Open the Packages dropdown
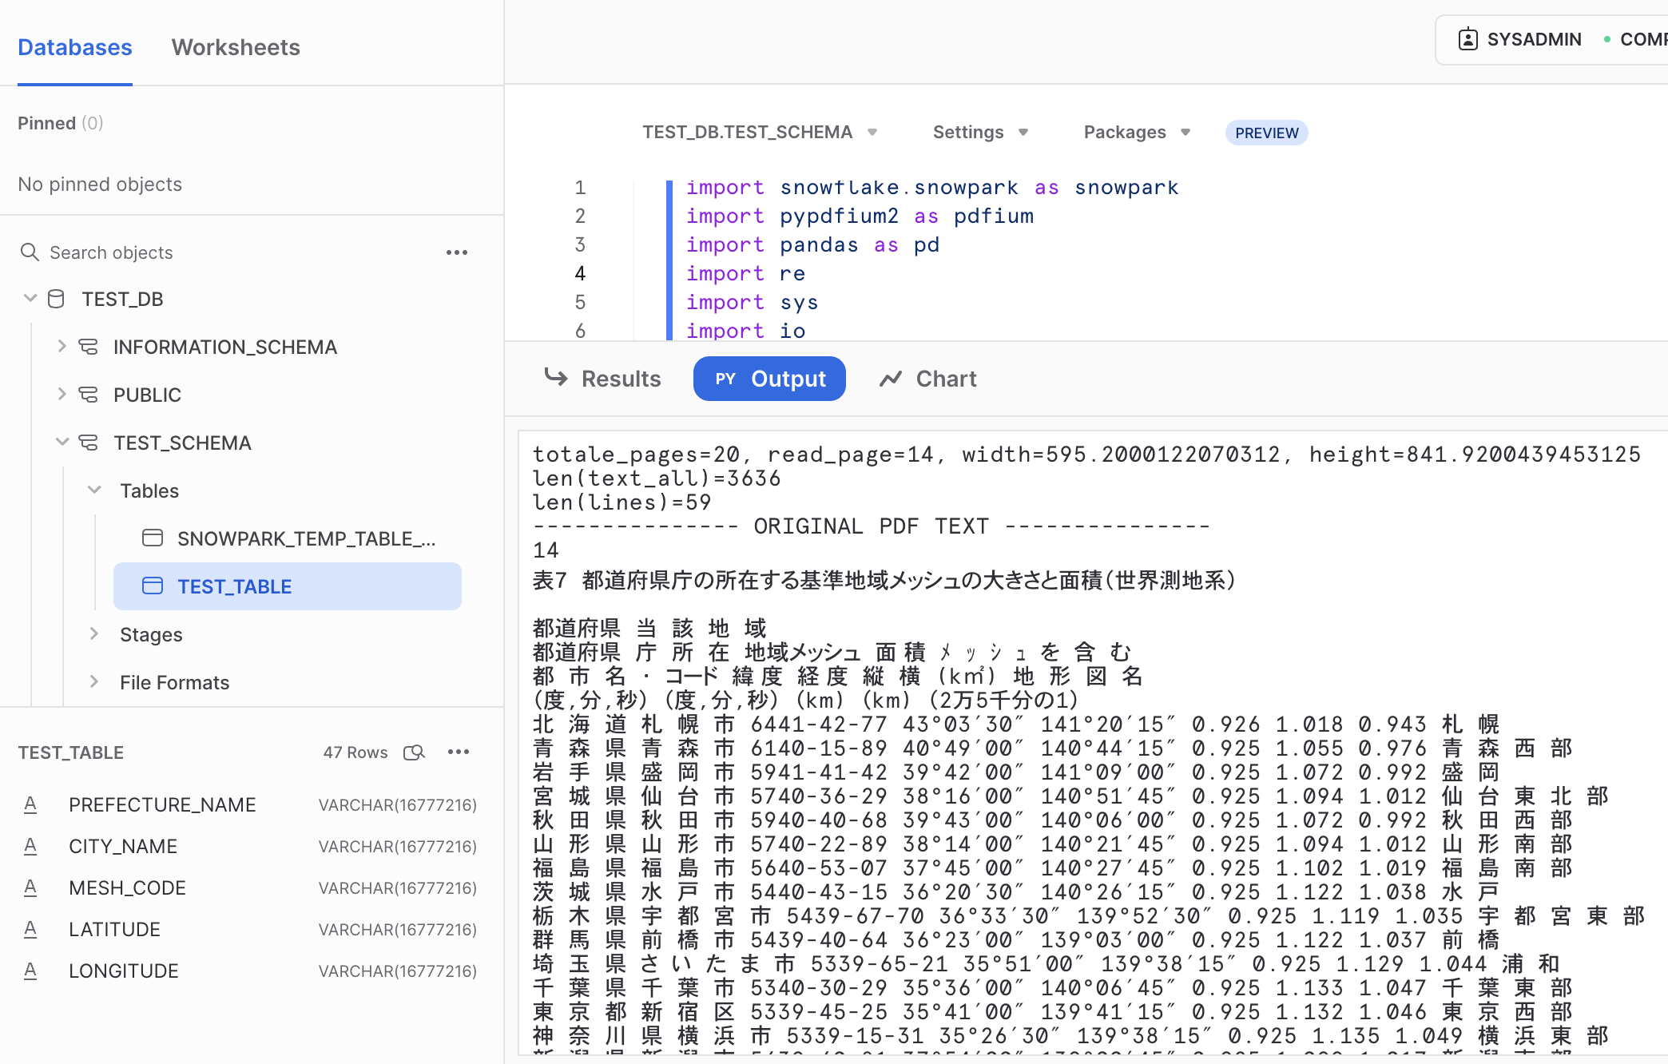Image resolution: width=1668 pixels, height=1064 pixels. pos(1135,132)
